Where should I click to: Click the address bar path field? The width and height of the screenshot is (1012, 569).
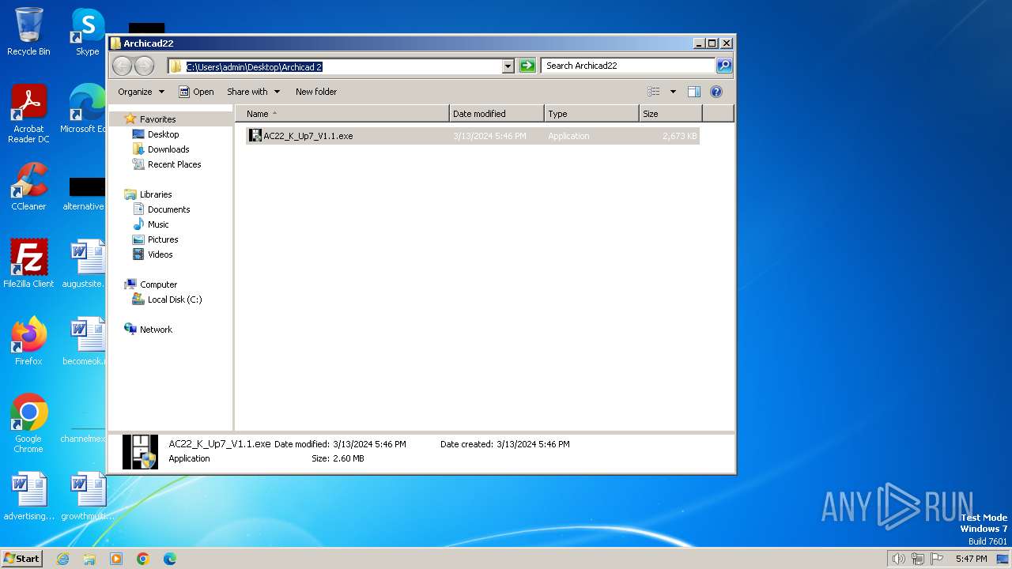click(x=335, y=66)
